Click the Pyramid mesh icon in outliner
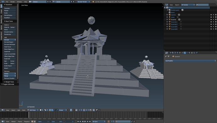Viewport: 217px width, 123px height. 170,19
